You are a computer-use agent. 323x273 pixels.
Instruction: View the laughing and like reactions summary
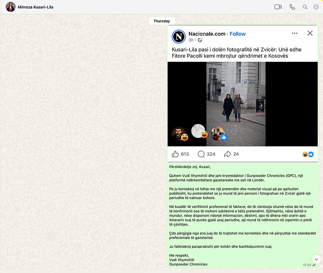pos(308,154)
